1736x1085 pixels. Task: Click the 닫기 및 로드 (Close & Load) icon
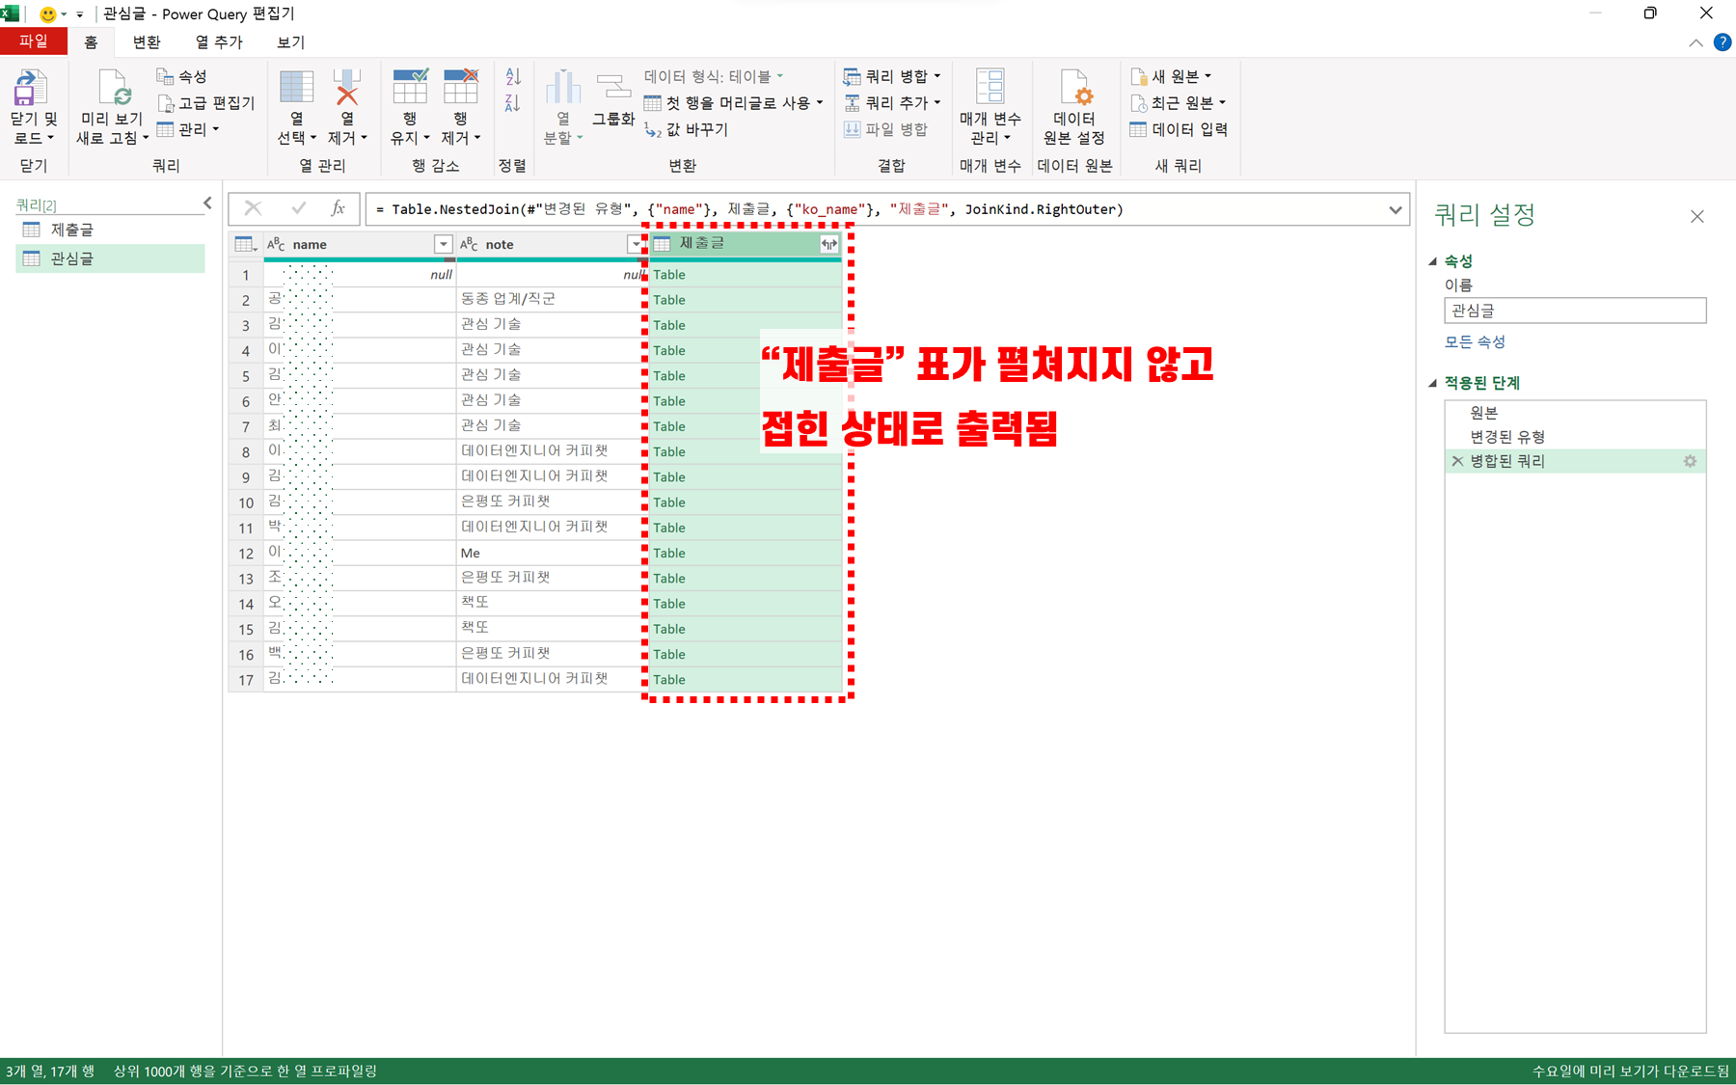(30, 89)
